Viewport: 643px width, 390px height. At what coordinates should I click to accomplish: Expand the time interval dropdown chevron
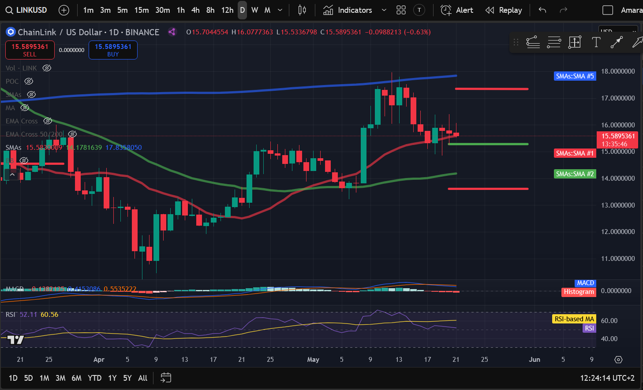click(x=280, y=10)
